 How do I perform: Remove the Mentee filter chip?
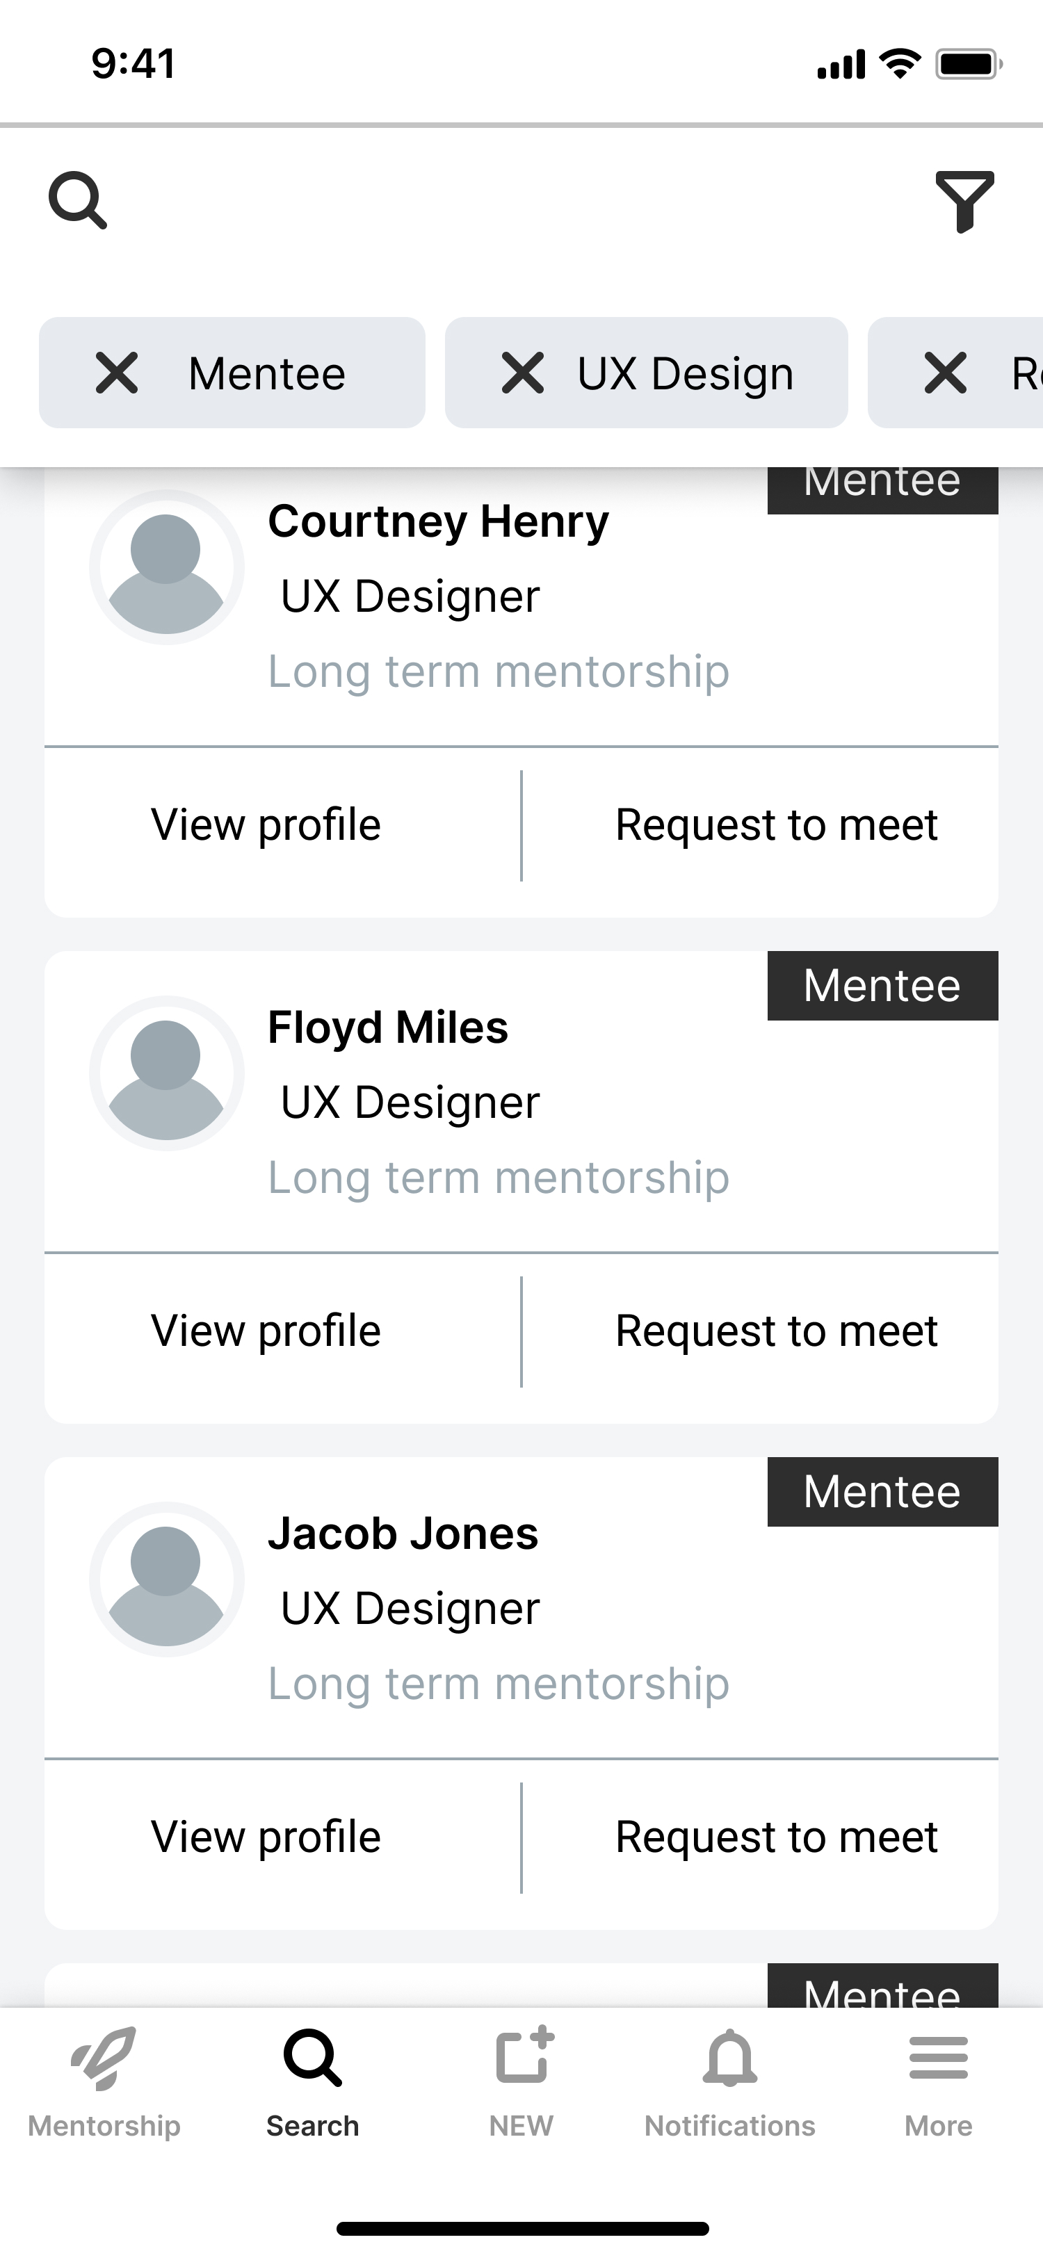pos(118,373)
